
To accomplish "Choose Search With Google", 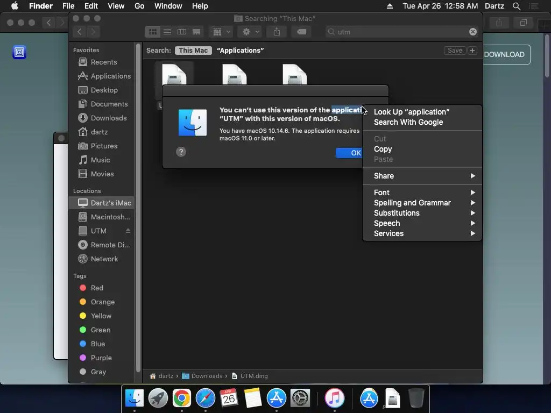I will point(422,122).
